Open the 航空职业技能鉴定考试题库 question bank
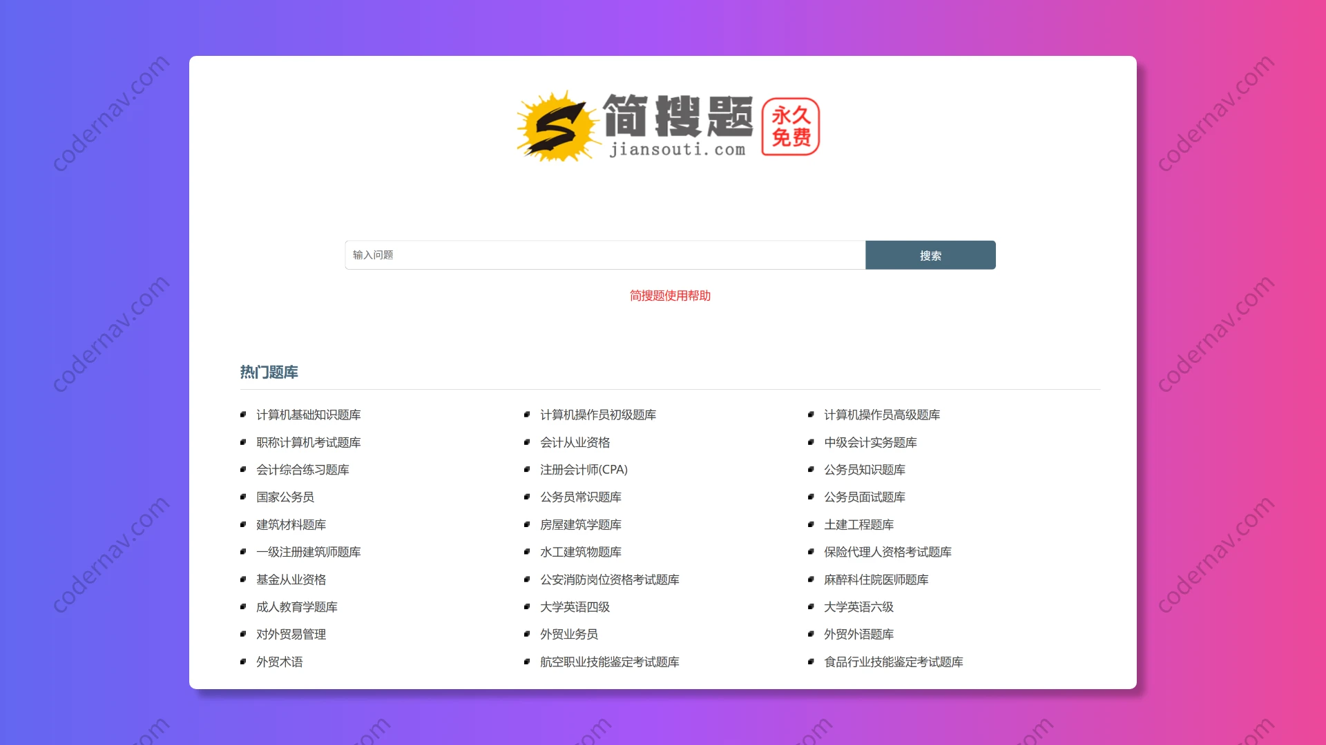 click(x=609, y=662)
